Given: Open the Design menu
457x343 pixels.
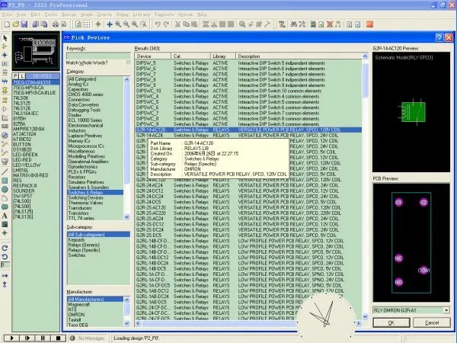Looking at the screenshot, I should click(68, 13).
